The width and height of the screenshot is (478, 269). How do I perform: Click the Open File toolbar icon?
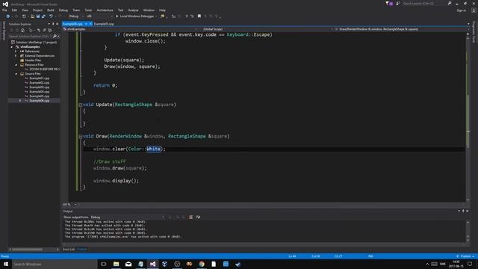32,16
